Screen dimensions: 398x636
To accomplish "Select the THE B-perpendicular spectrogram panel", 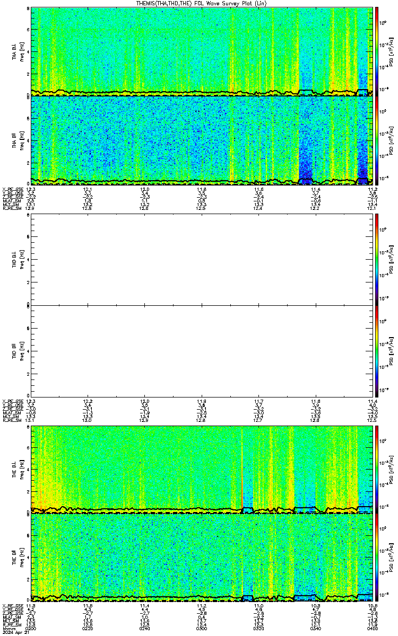I will pos(202,469).
